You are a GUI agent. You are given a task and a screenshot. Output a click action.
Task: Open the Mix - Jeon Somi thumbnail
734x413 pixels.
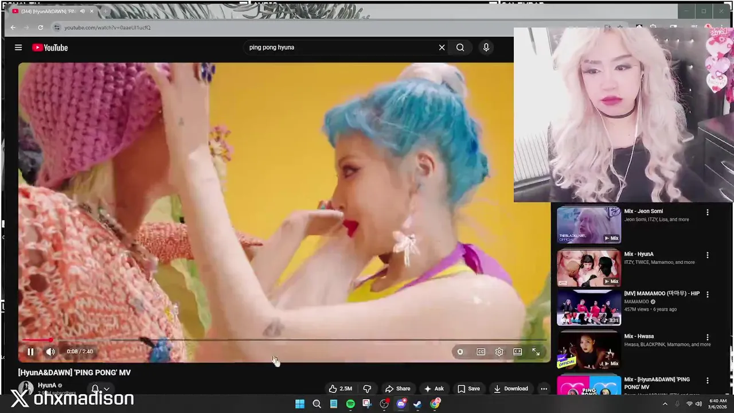click(589, 225)
